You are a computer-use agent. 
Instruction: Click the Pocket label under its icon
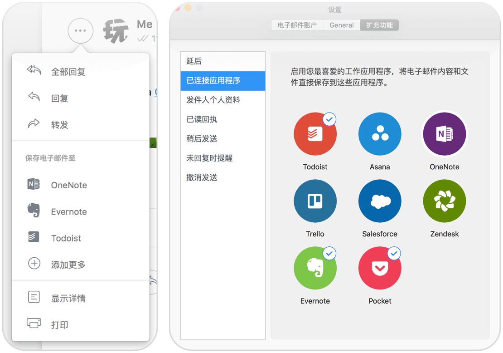click(x=380, y=301)
